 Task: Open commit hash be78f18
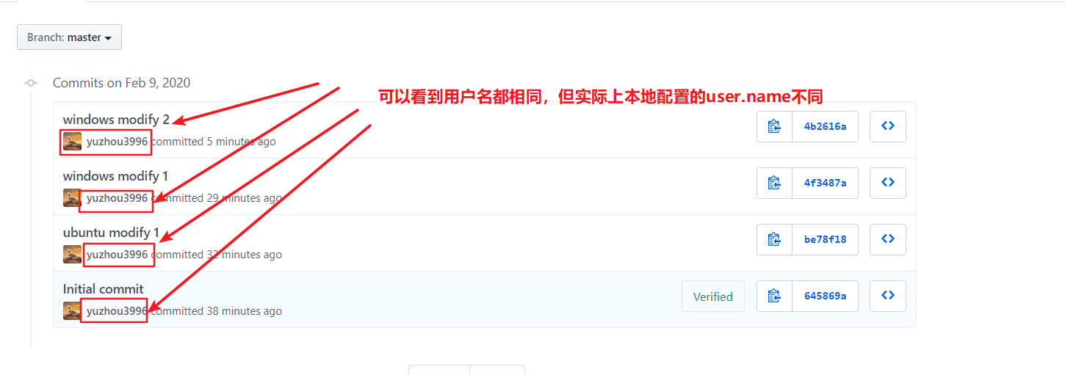(826, 239)
